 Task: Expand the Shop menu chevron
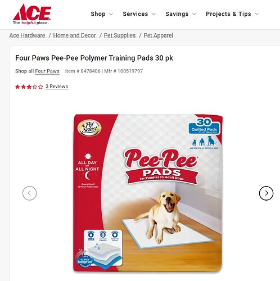point(111,14)
